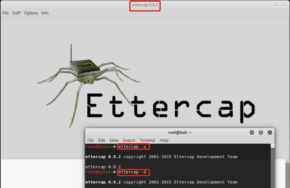Click the 'ettercap -G' command text
290x188 pixels.
pyautogui.click(x=132, y=172)
